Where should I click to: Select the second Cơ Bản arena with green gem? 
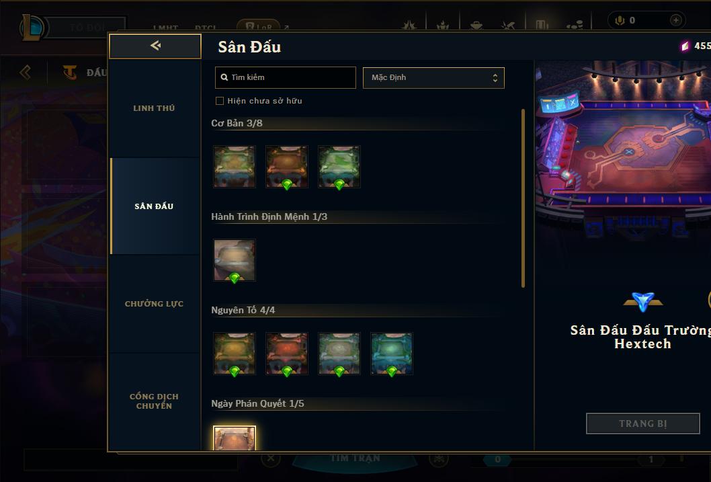(286, 167)
